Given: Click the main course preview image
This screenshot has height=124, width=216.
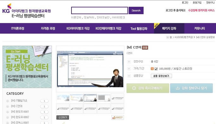Looking at the screenshot, I should pyautogui.click(x=90, y=69).
